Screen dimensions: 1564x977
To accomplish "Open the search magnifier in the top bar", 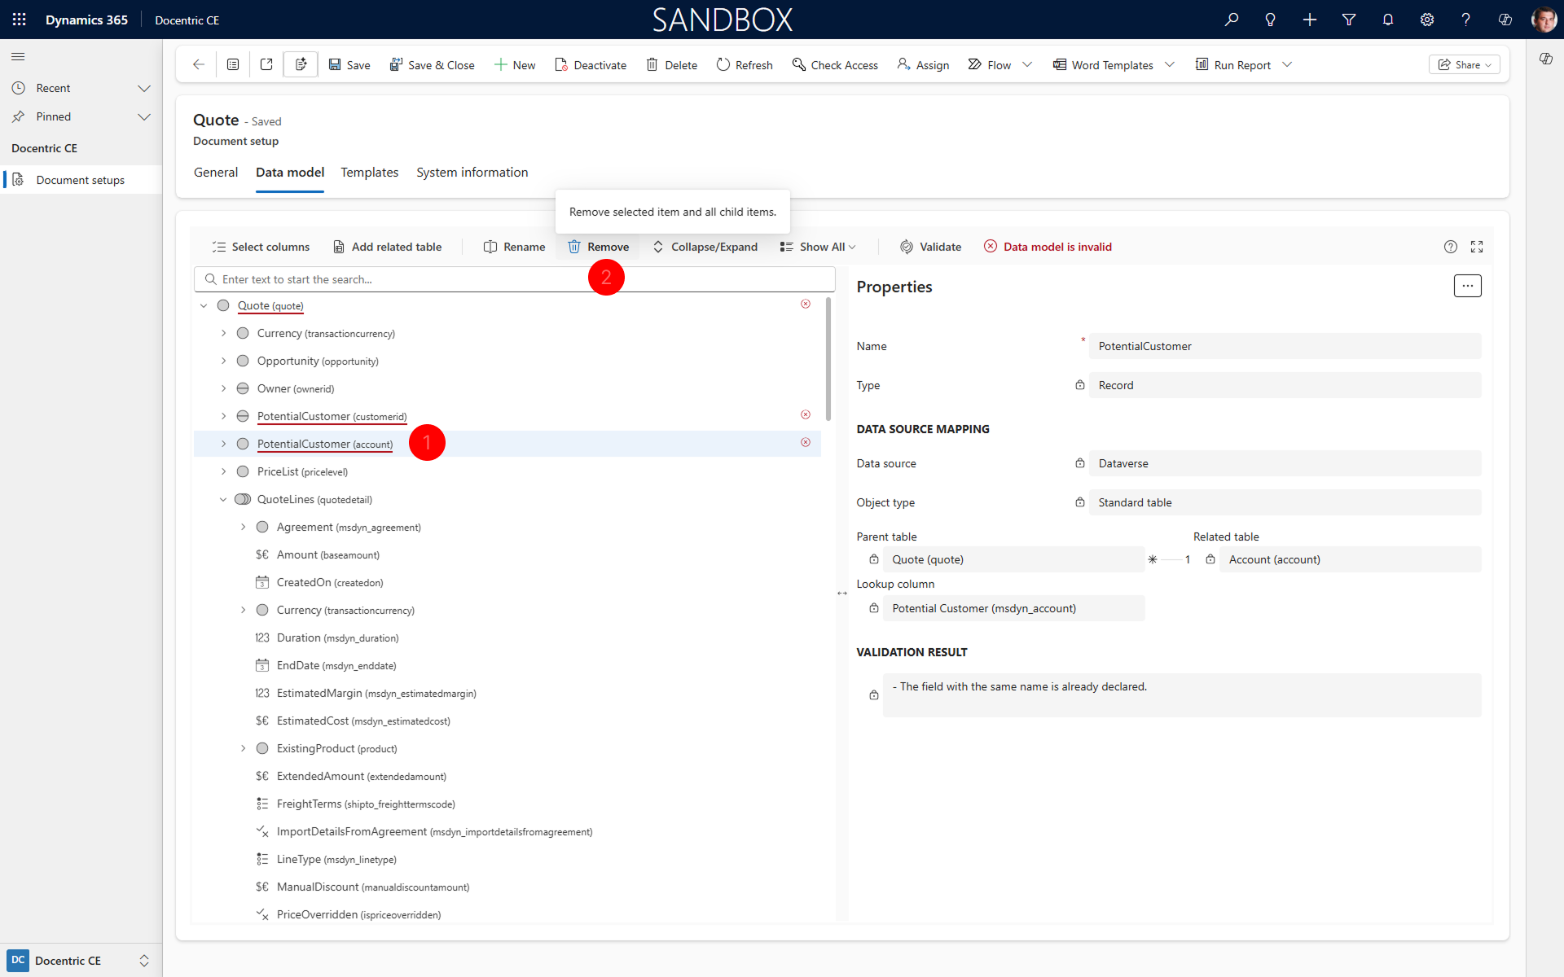I will coord(1232,20).
